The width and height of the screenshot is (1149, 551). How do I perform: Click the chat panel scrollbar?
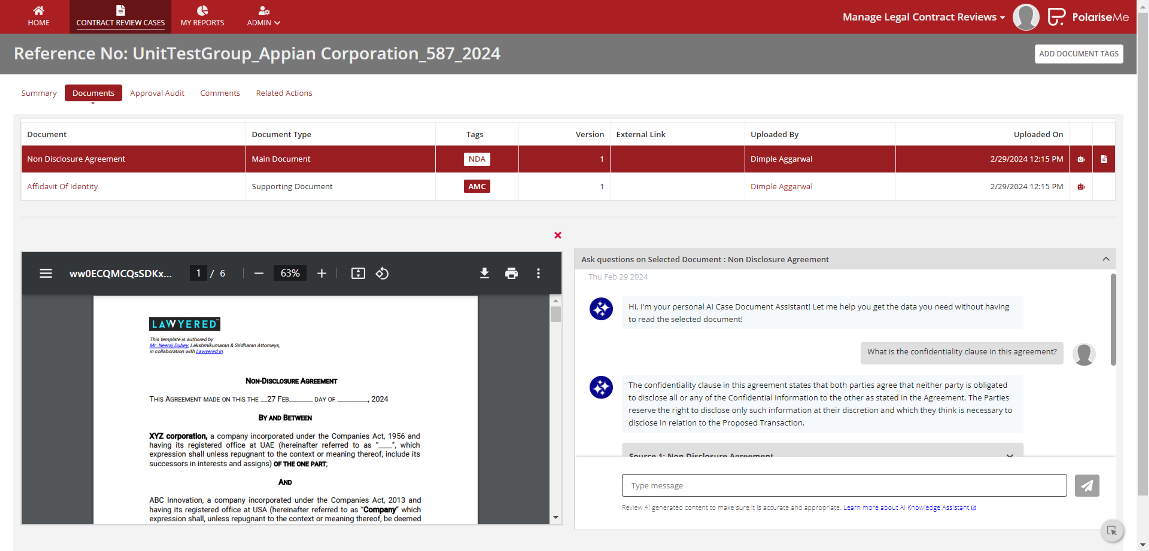point(1113,320)
